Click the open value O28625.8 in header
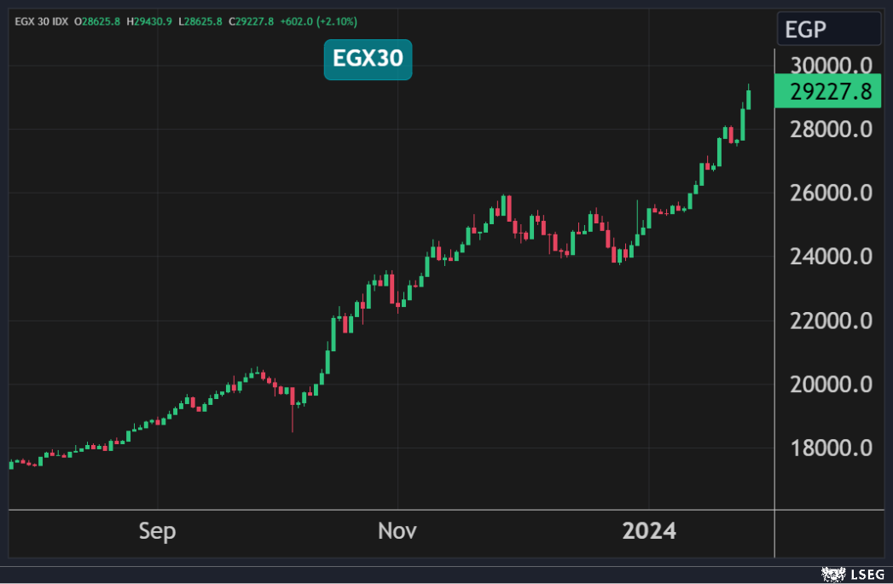 tap(99, 20)
